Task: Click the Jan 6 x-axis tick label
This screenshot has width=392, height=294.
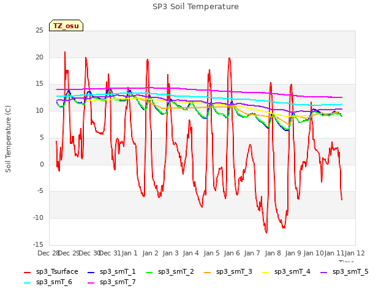Action: coord(232,253)
